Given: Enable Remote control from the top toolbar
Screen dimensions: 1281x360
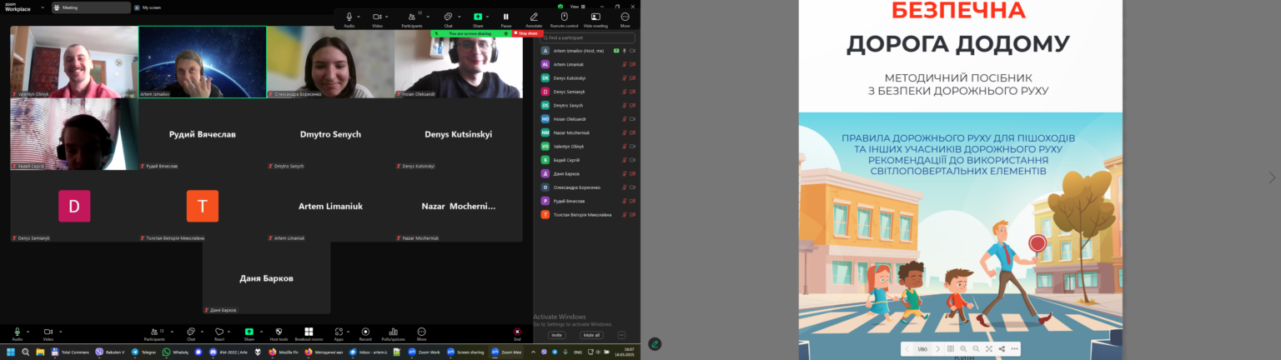Looking at the screenshot, I should click(564, 19).
